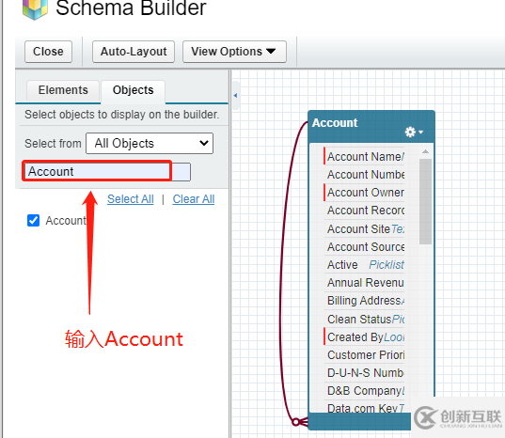Select the Account Source field row
Image resolution: width=505 pixels, height=438 pixels.
[364, 247]
